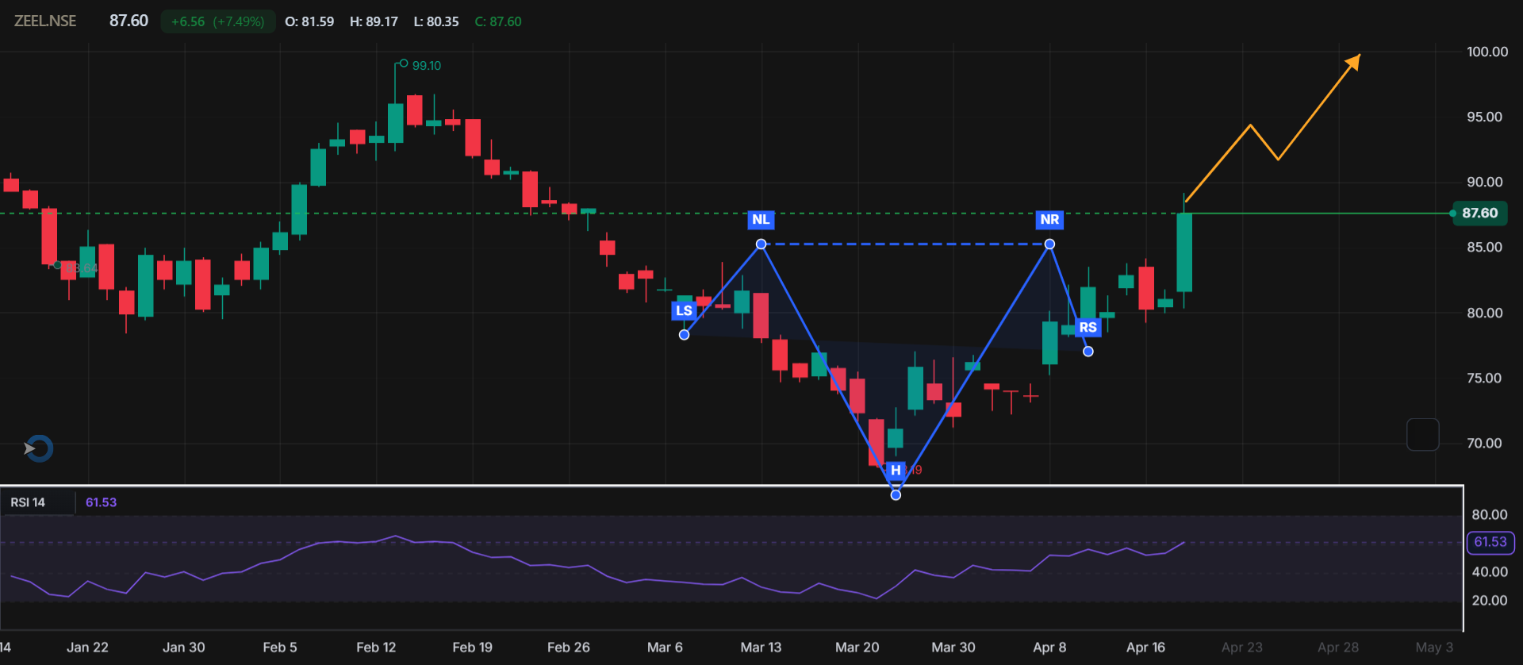Click the green 87.60 price tag on axis

click(x=1479, y=213)
